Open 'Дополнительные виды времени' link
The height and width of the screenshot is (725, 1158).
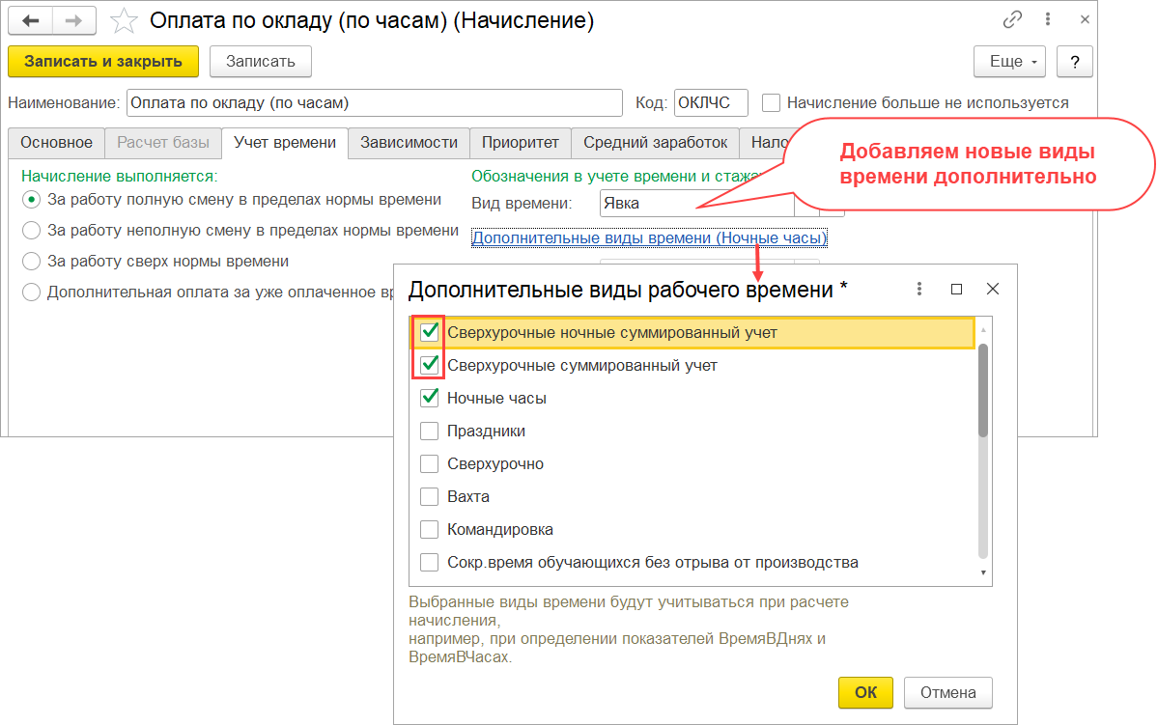[649, 237]
